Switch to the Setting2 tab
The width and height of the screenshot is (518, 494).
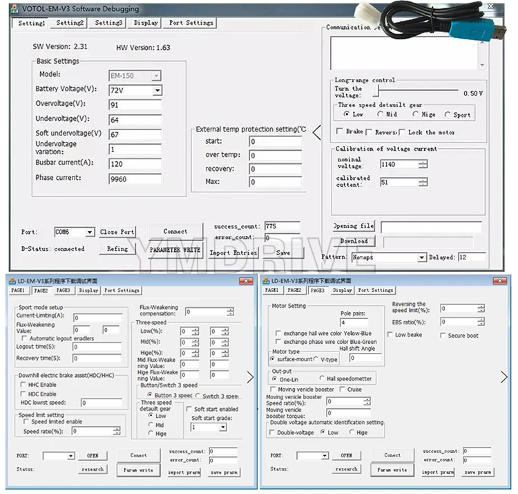click(x=70, y=23)
